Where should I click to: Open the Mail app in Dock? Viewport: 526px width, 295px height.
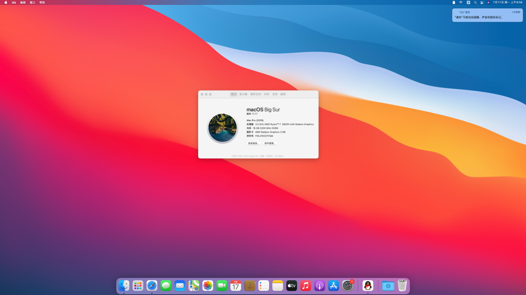pos(180,286)
